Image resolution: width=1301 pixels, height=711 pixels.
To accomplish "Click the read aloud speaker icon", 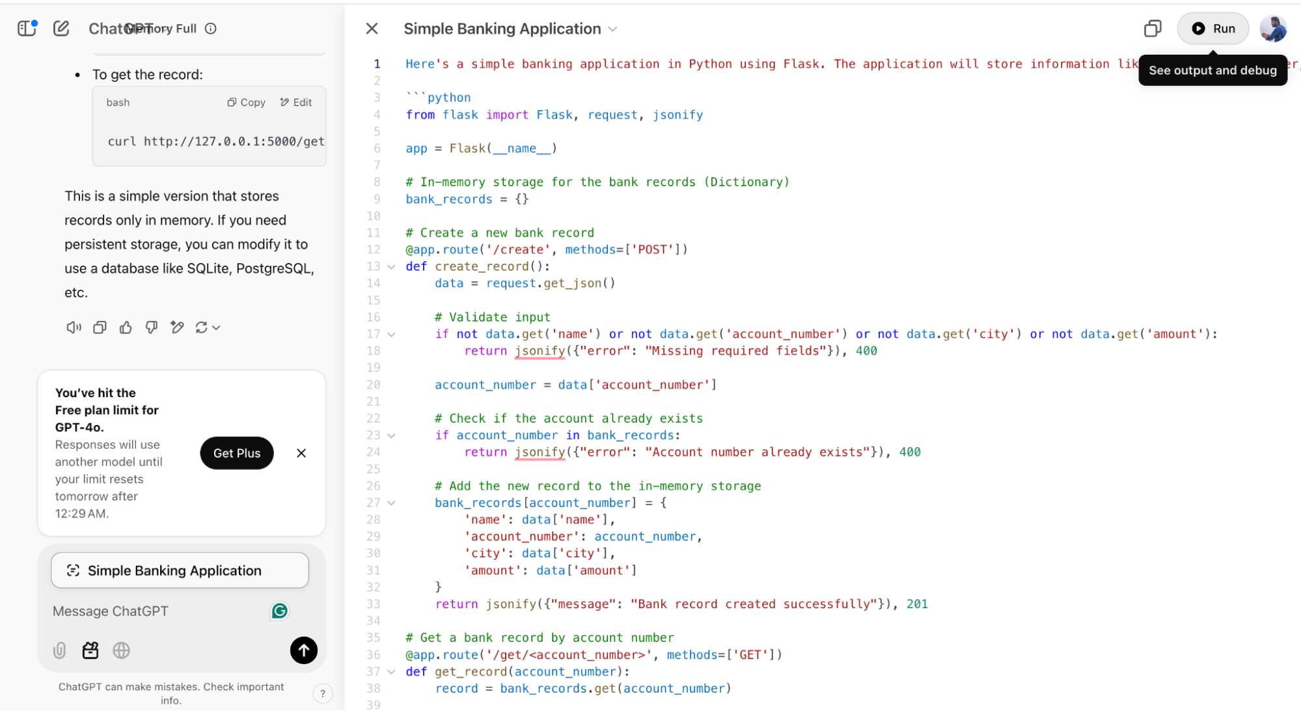I will pyautogui.click(x=74, y=328).
